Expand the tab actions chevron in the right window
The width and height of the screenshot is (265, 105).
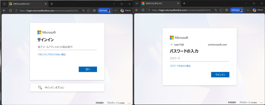(137, 4)
